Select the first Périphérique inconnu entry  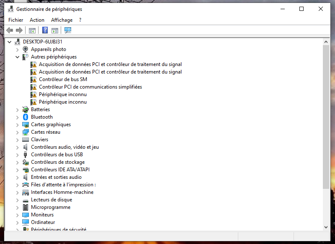point(63,94)
